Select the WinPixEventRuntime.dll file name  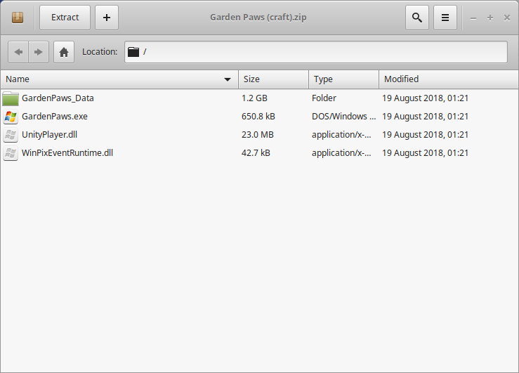67,153
